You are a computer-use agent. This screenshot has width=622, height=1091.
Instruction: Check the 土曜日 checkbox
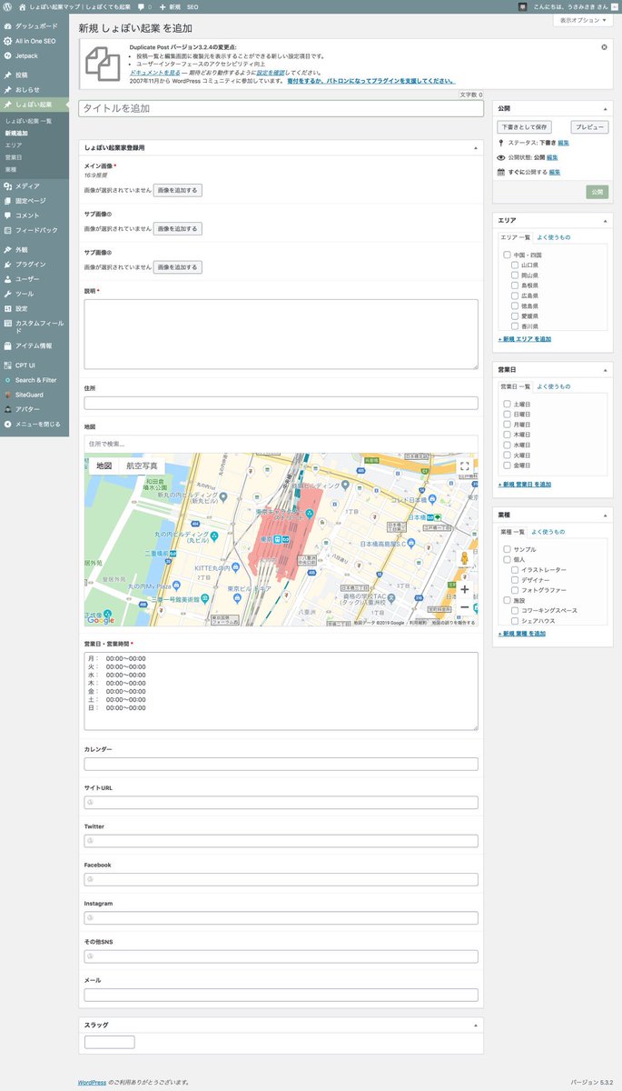(508, 404)
